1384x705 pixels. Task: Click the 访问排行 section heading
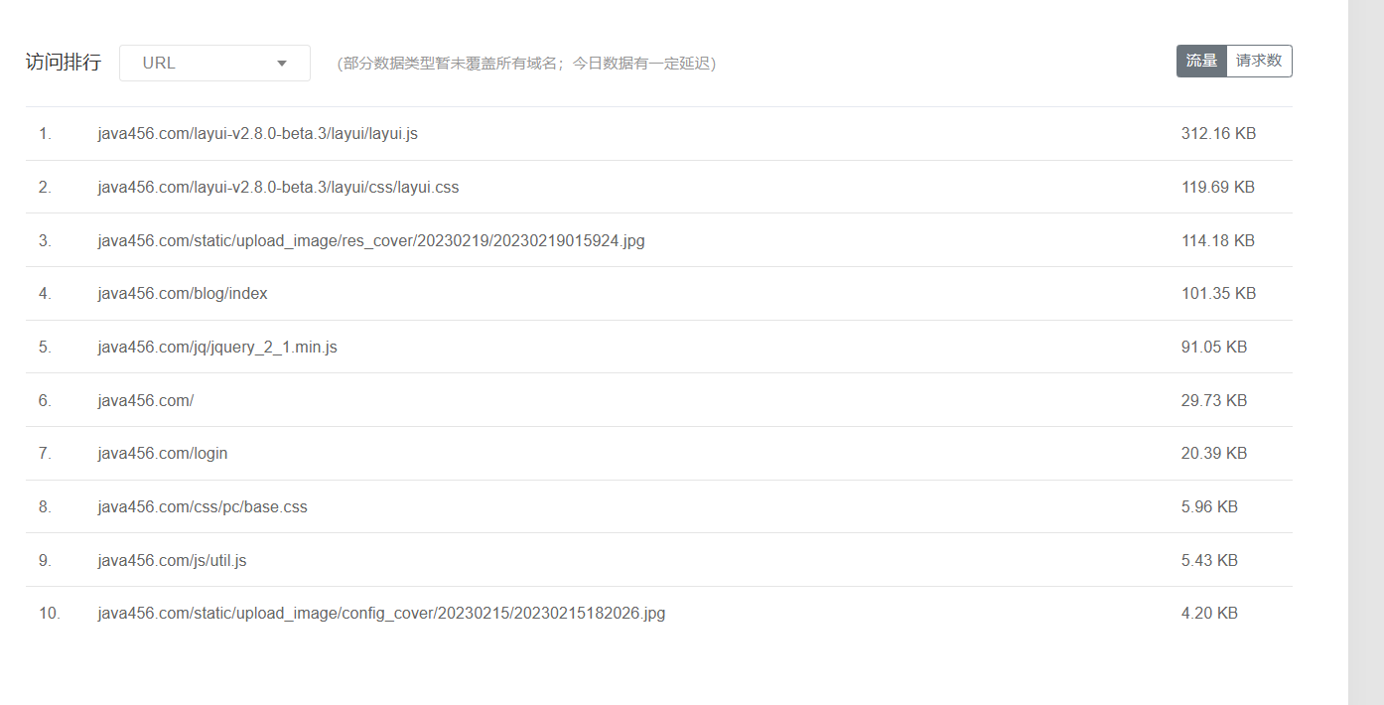tap(64, 63)
